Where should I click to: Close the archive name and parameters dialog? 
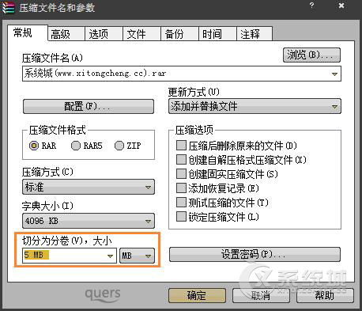point(341,6)
